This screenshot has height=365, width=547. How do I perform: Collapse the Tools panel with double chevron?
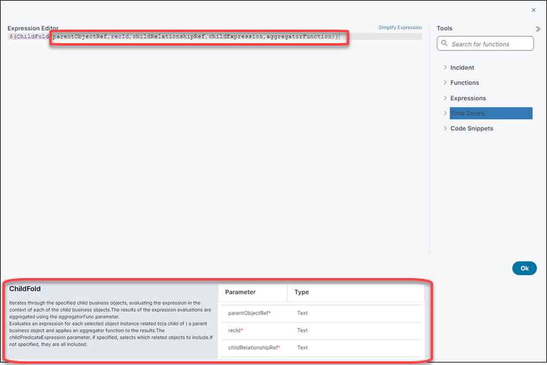538,29
